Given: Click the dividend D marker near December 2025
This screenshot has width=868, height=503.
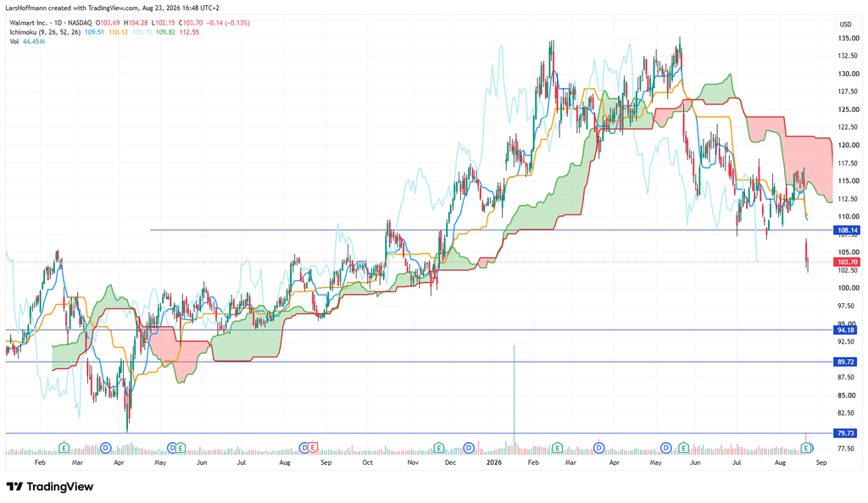Looking at the screenshot, I should 468,447.
